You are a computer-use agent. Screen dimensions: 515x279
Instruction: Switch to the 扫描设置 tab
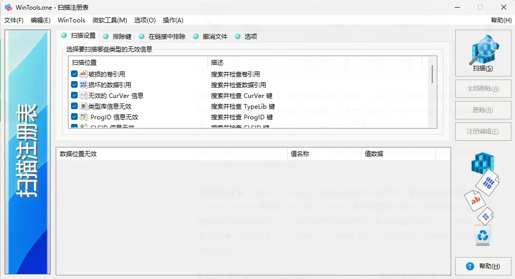point(79,36)
